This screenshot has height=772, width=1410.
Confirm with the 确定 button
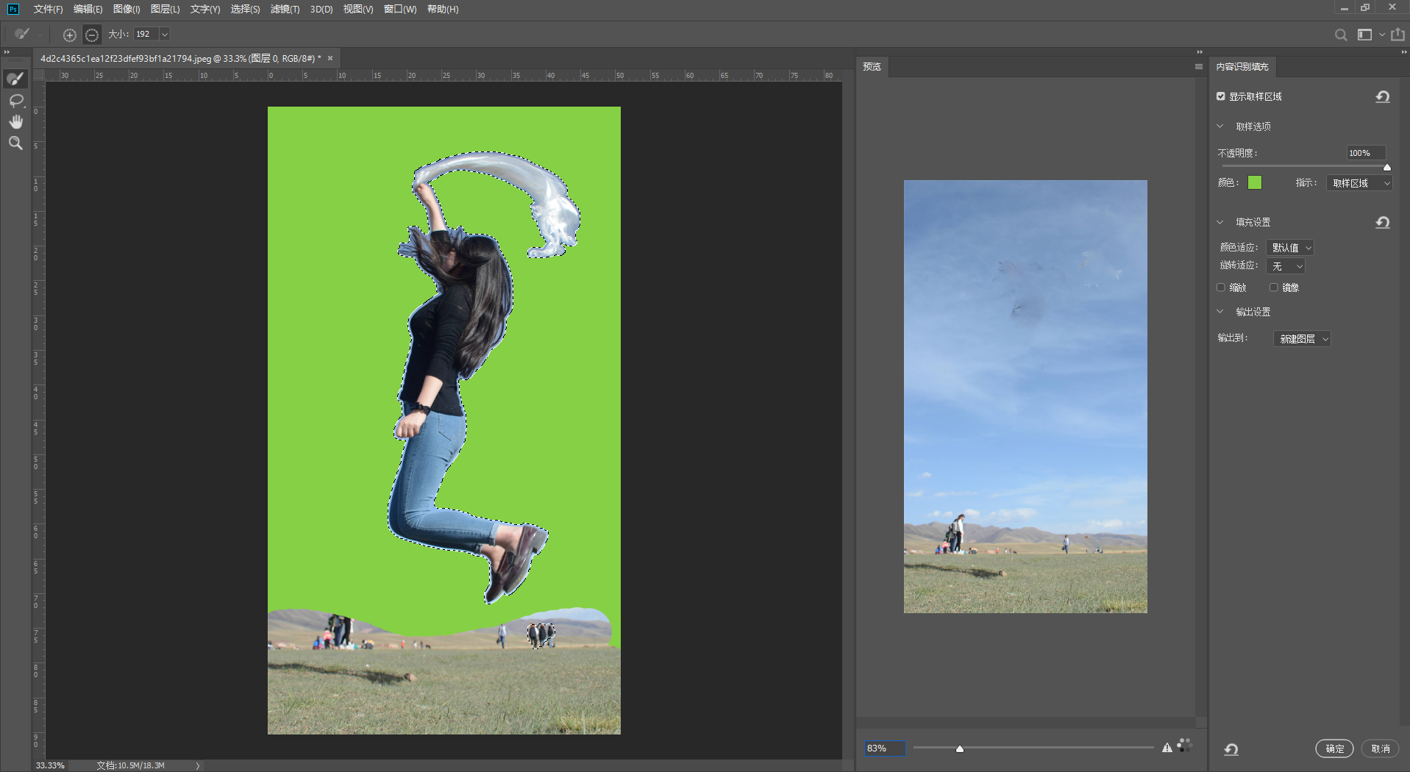tap(1334, 748)
